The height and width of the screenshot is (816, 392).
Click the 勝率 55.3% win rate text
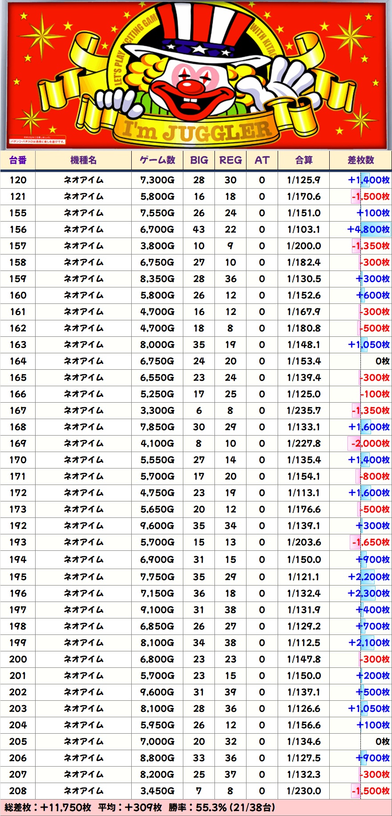click(x=222, y=808)
